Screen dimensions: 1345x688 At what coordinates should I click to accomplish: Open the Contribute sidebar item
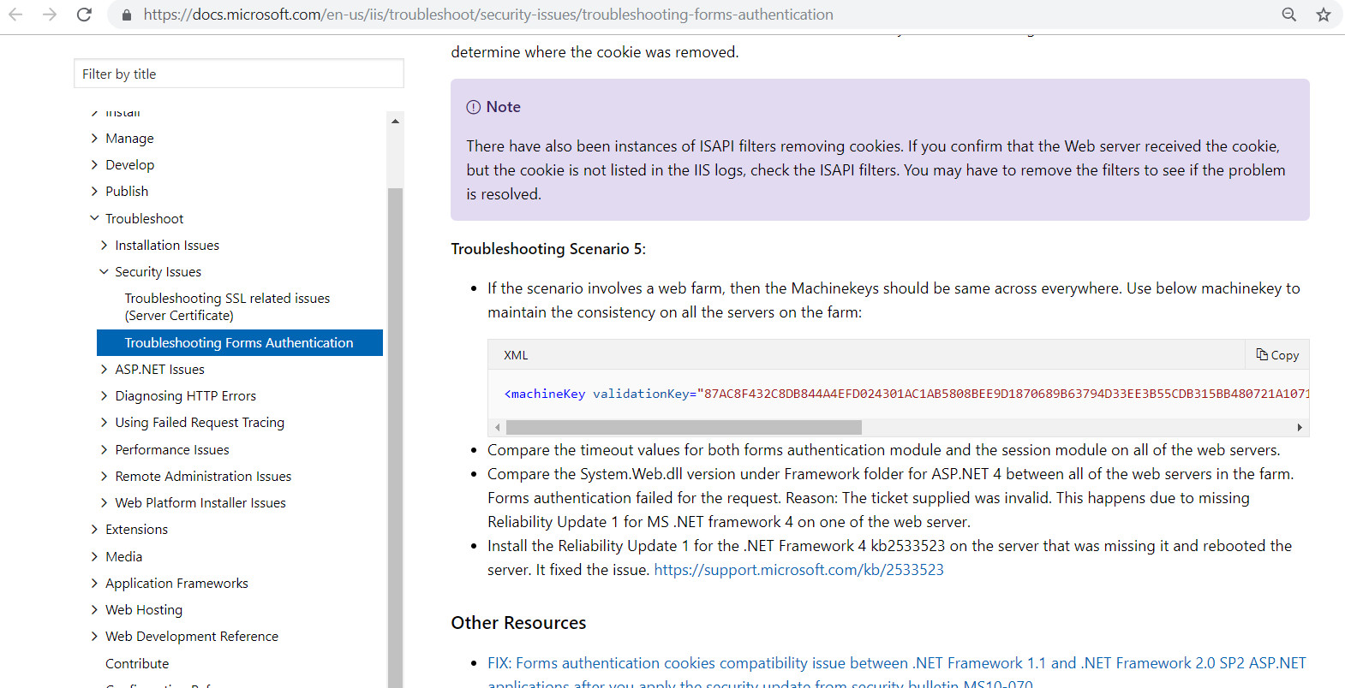point(137,664)
